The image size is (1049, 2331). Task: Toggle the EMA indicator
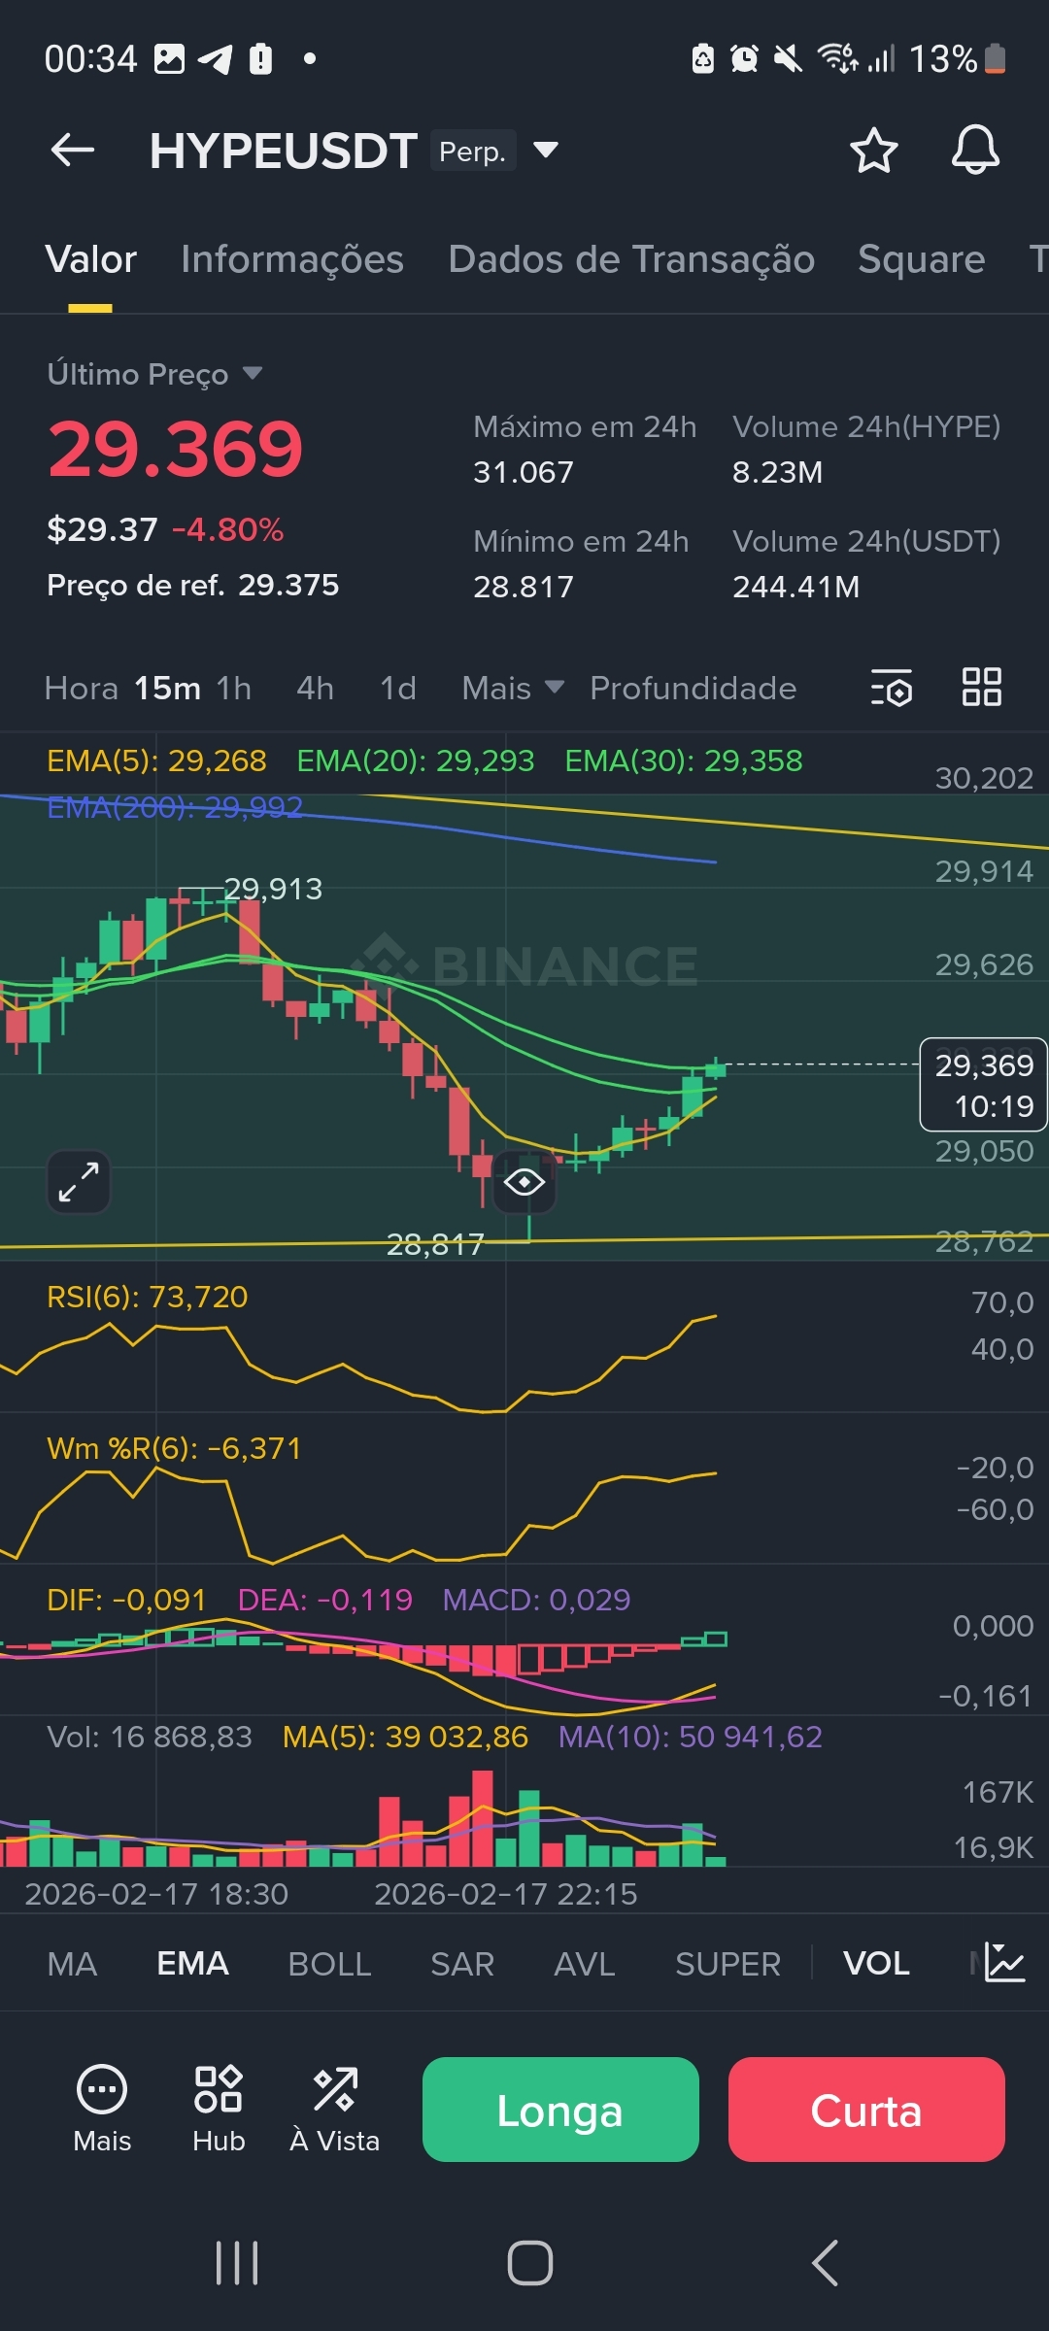coord(192,1964)
